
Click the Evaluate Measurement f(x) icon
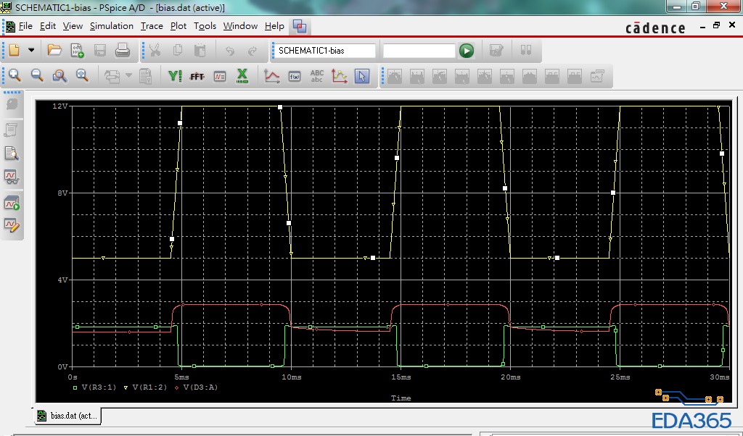coord(295,75)
